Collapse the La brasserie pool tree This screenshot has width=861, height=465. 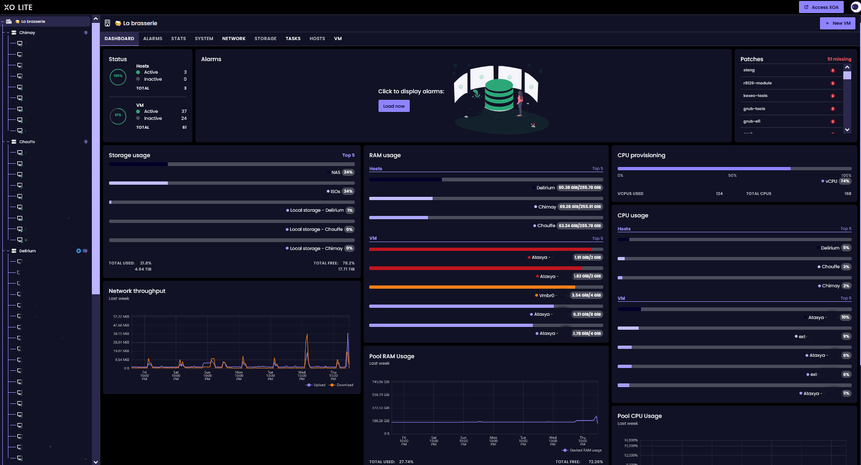coord(3,21)
